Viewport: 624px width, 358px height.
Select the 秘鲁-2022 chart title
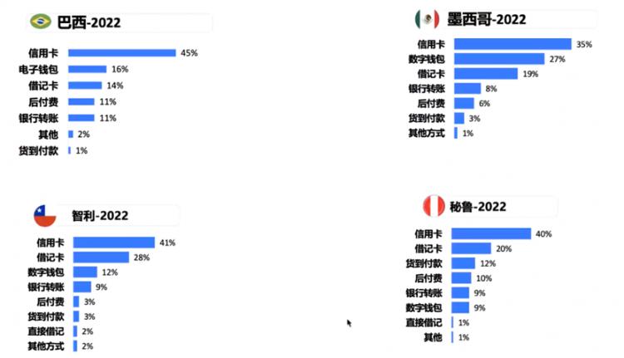coord(478,207)
